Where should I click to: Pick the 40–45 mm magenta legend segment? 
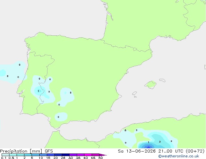click(88, 155)
